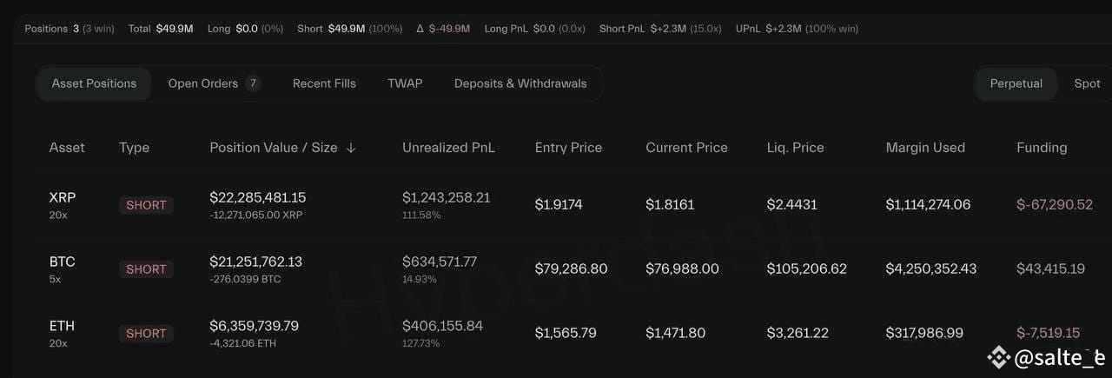Click the sort arrow beside Position Value / Size
The image size is (1112, 378).
351,148
